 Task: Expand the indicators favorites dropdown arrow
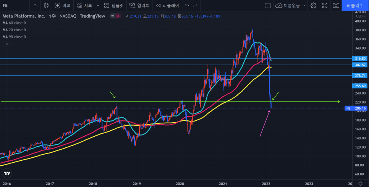tap(98, 5)
